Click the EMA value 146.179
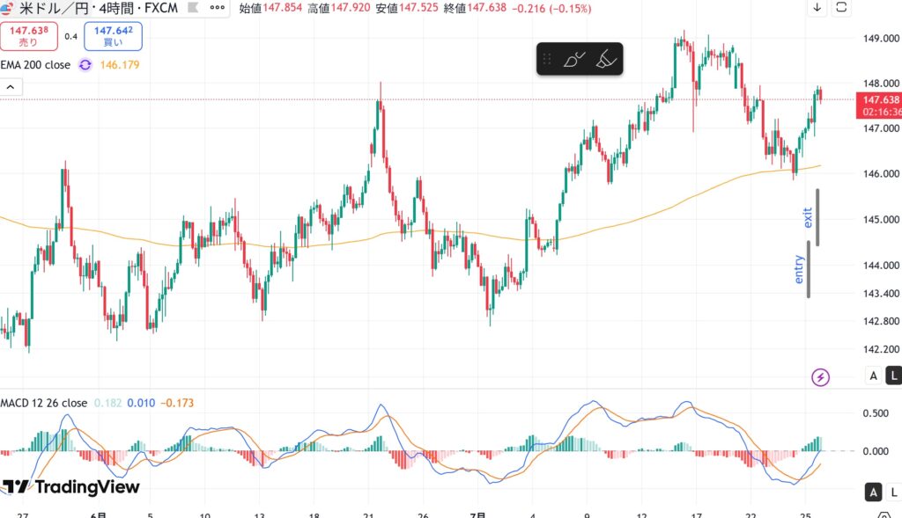Viewport: 902px width, 518px height. click(120, 65)
